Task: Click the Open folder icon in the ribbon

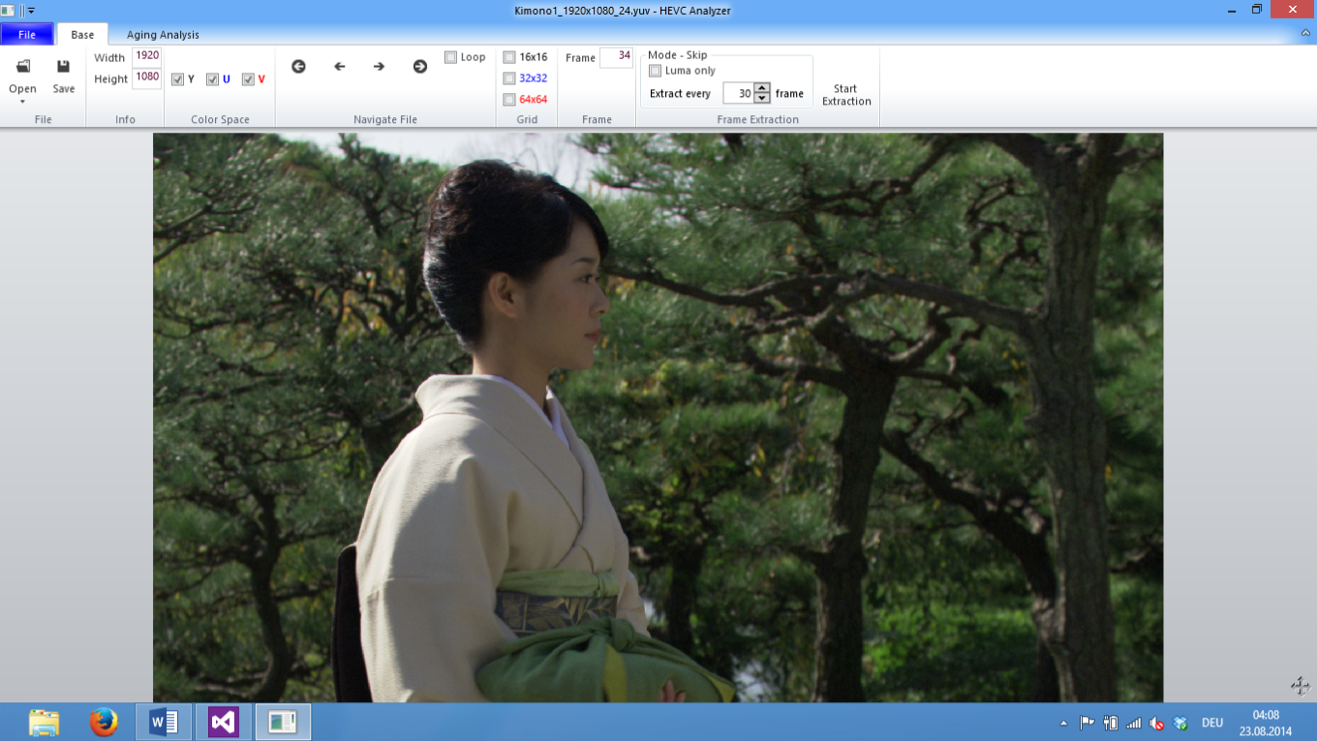Action: coord(22,67)
